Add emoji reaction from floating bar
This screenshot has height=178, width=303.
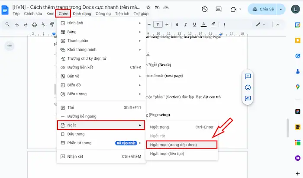(248, 87)
